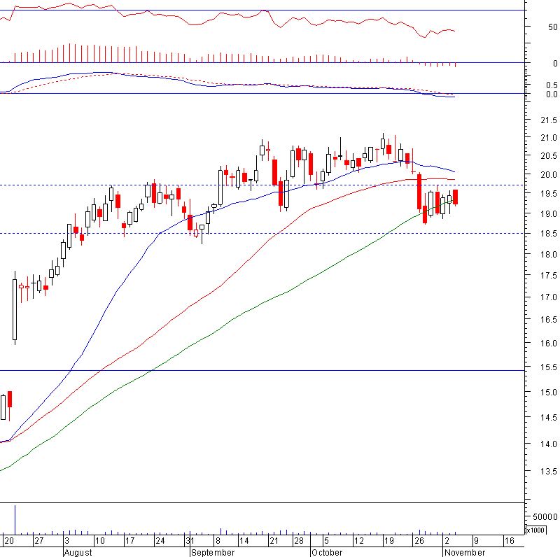The width and height of the screenshot is (560, 557).
Task: Select the 18.0 price axis label
Action: click(549, 255)
